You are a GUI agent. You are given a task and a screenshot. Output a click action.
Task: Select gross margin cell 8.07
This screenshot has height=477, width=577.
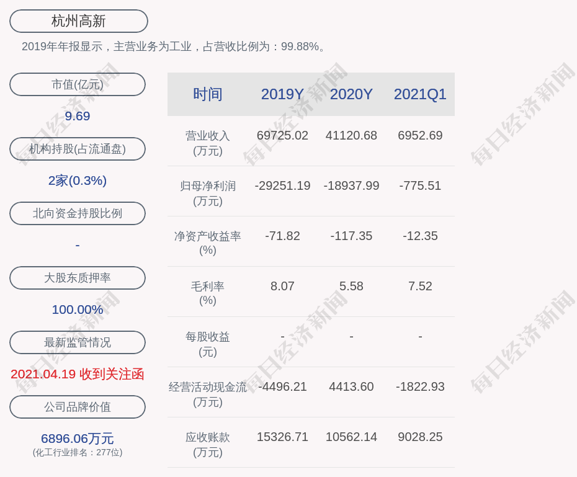click(282, 286)
